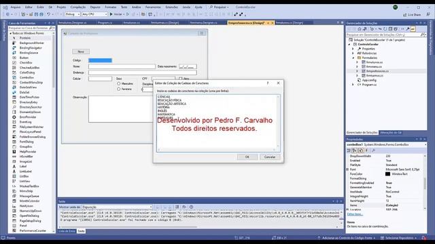
Task: Select the Button control in Toolbox
Action: click(24, 58)
